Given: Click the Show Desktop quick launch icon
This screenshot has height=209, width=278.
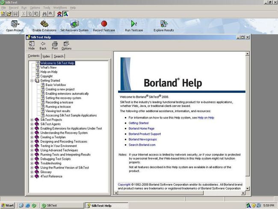Looking at the screenshot, I should coord(21,206).
